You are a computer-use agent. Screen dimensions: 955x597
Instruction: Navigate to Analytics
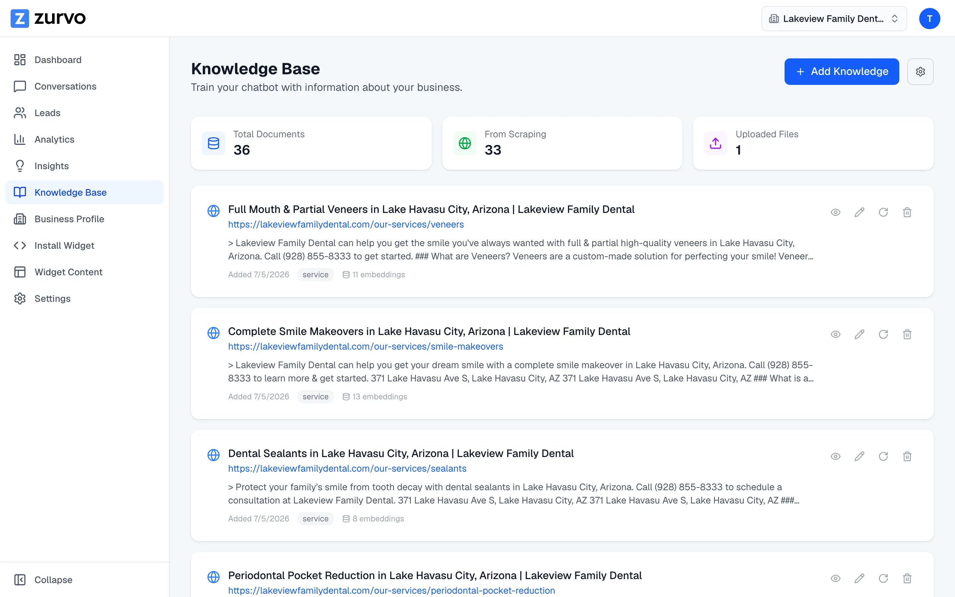point(85,139)
